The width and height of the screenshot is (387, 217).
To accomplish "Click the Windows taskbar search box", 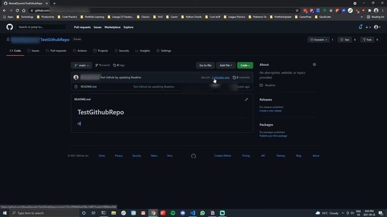I will click(x=44, y=213).
